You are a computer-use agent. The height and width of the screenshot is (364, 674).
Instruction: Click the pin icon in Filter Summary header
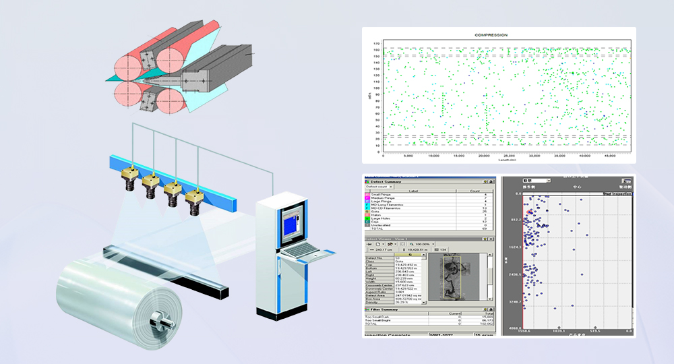(485, 309)
